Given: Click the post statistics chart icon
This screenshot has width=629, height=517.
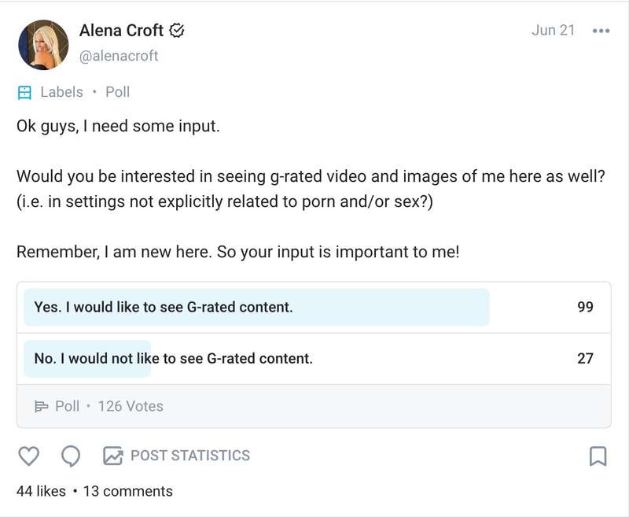Looking at the screenshot, I should pos(112,456).
